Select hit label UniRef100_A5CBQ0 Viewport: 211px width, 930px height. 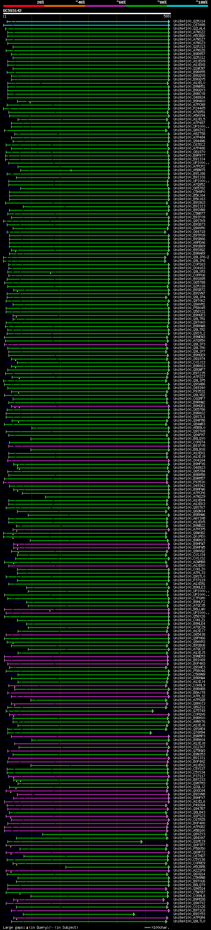(189, 36)
